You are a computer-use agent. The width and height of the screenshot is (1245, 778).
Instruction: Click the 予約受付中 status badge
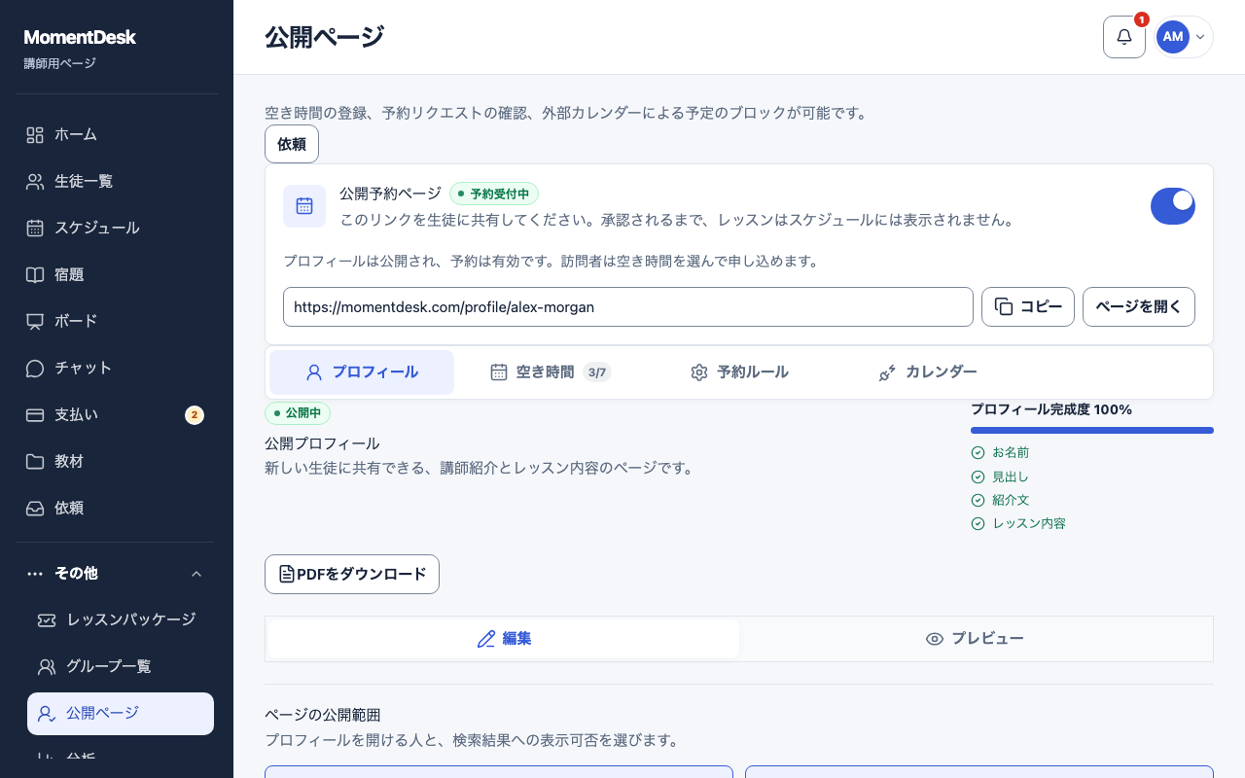tap(494, 194)
